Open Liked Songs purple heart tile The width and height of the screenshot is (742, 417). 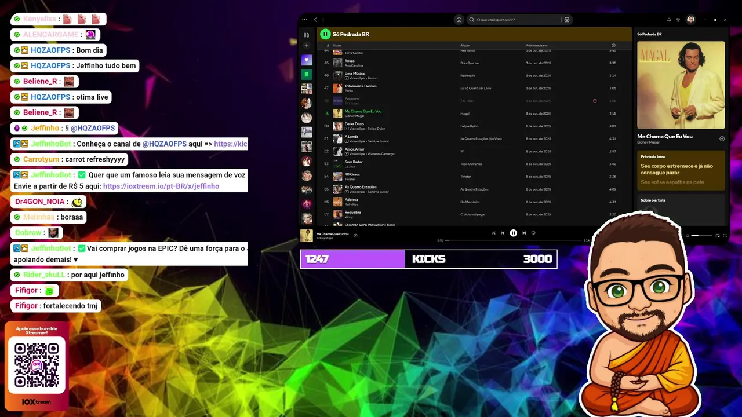[307, 60]
